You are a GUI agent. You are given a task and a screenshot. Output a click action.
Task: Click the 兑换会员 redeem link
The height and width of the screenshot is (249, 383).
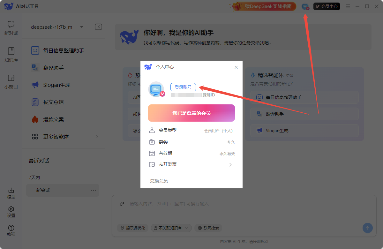pyautogui.click(x=159, y=181)
